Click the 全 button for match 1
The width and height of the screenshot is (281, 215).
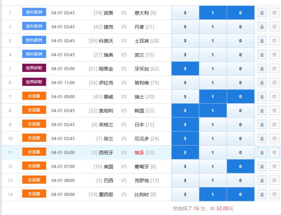point(262,13)
